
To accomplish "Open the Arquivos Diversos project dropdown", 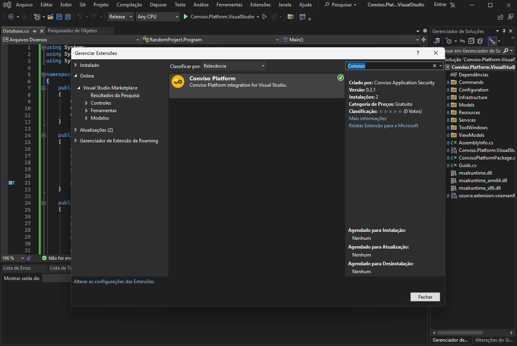I will pyautogui.click(x=71, y=40).
